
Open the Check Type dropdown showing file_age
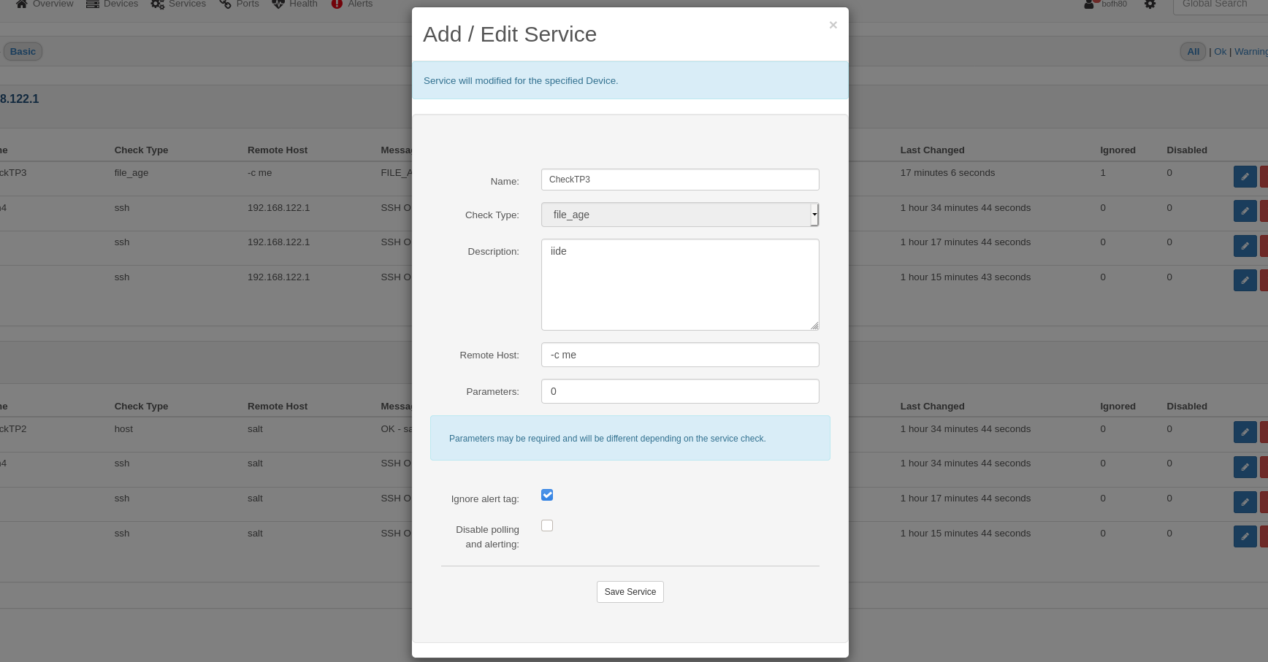point(680,215)
